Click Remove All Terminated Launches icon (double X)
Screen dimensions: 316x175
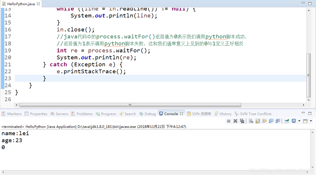(242, 121)
